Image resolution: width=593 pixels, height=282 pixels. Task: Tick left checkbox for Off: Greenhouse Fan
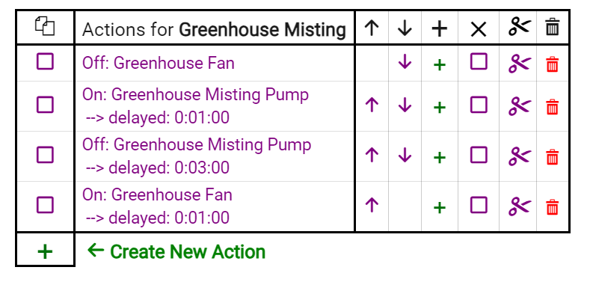(x=45, y=61)
